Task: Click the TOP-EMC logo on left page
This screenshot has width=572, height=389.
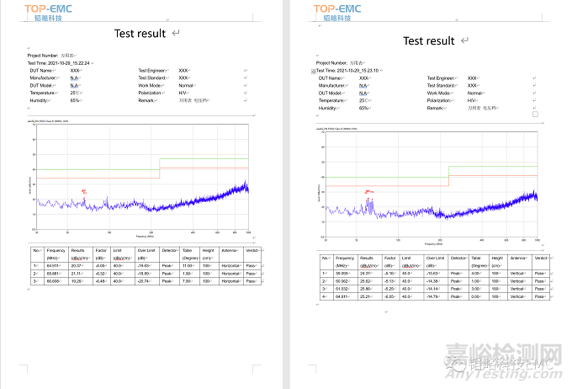Action: 56,12
